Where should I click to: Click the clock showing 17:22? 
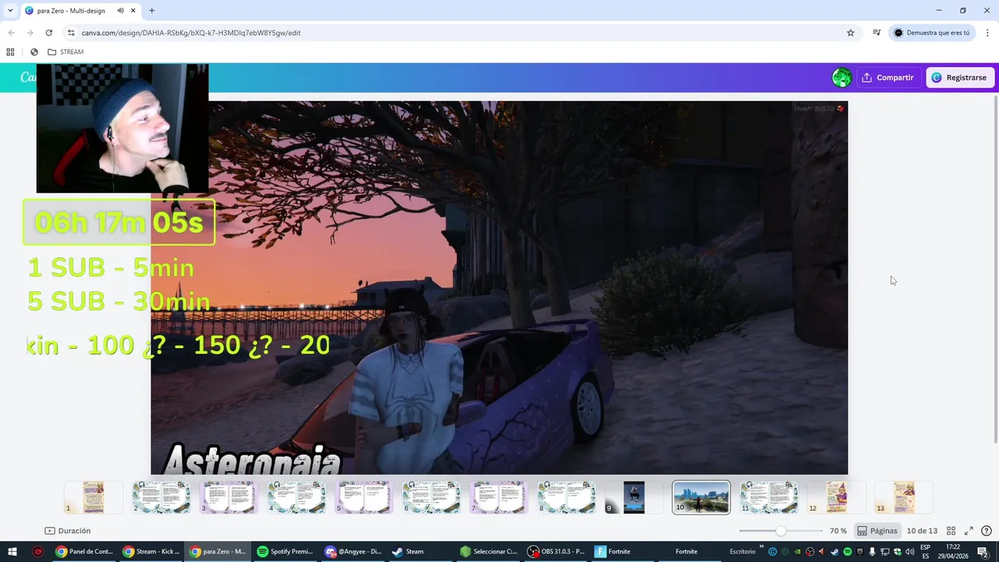(953, 552)
